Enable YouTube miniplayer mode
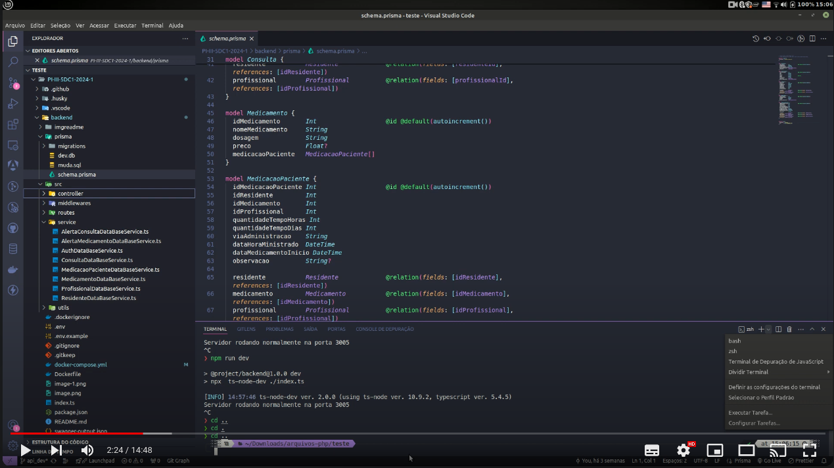This screenshot has width=834, height=468. tap(715, 450)
